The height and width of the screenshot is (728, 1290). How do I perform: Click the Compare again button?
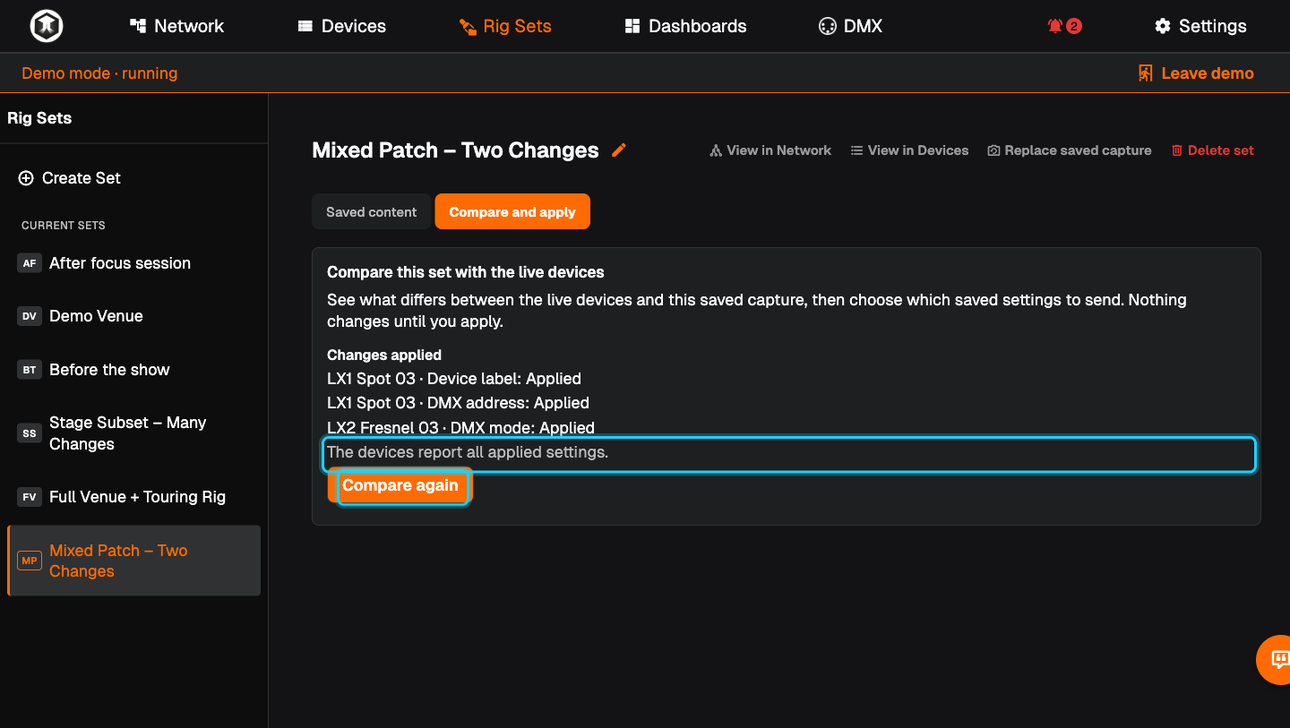coord(400,485)
